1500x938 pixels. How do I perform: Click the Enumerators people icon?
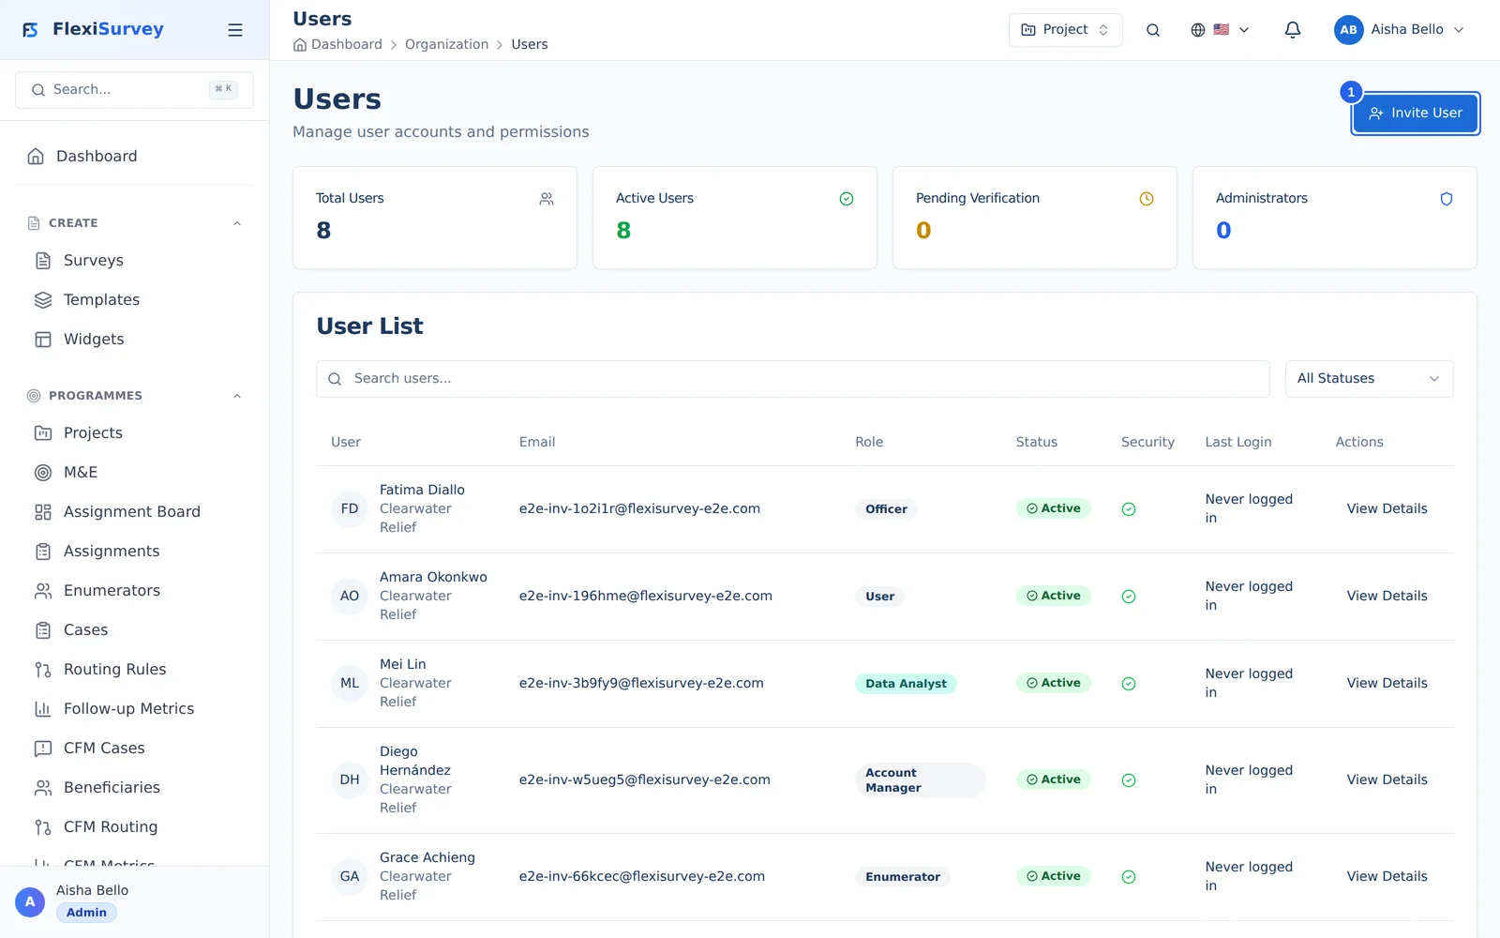pyautogui.click(x=43, y=591)
